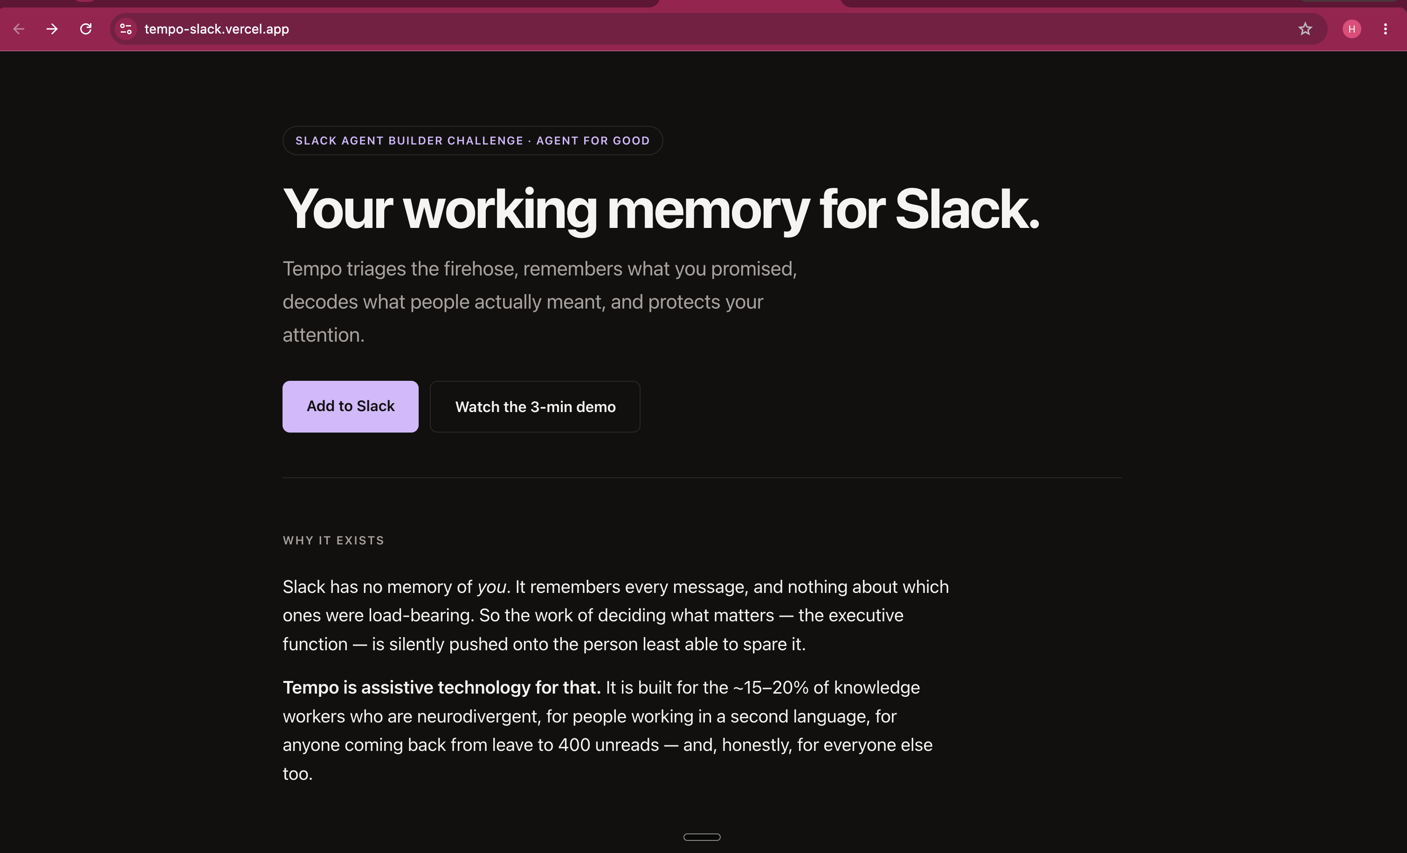Click the headline Your working memory for Slack

click(x=661, y=210)
